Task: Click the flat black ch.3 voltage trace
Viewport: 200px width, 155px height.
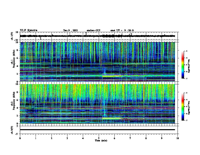Action: [x=97, y=130]
